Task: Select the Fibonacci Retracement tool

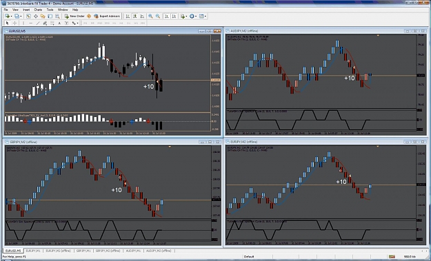Action: pos(52,23)
